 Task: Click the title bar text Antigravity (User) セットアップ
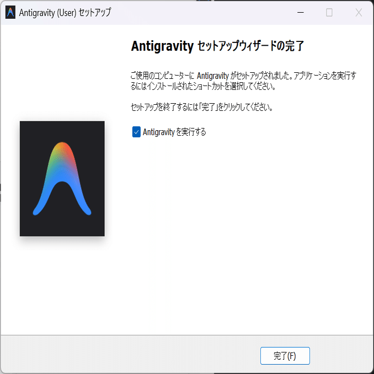coord(65,13)
